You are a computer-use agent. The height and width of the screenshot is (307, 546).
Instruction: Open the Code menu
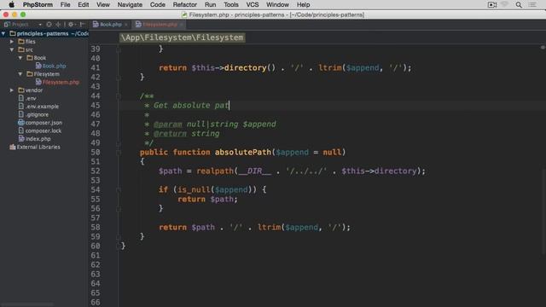157,4
